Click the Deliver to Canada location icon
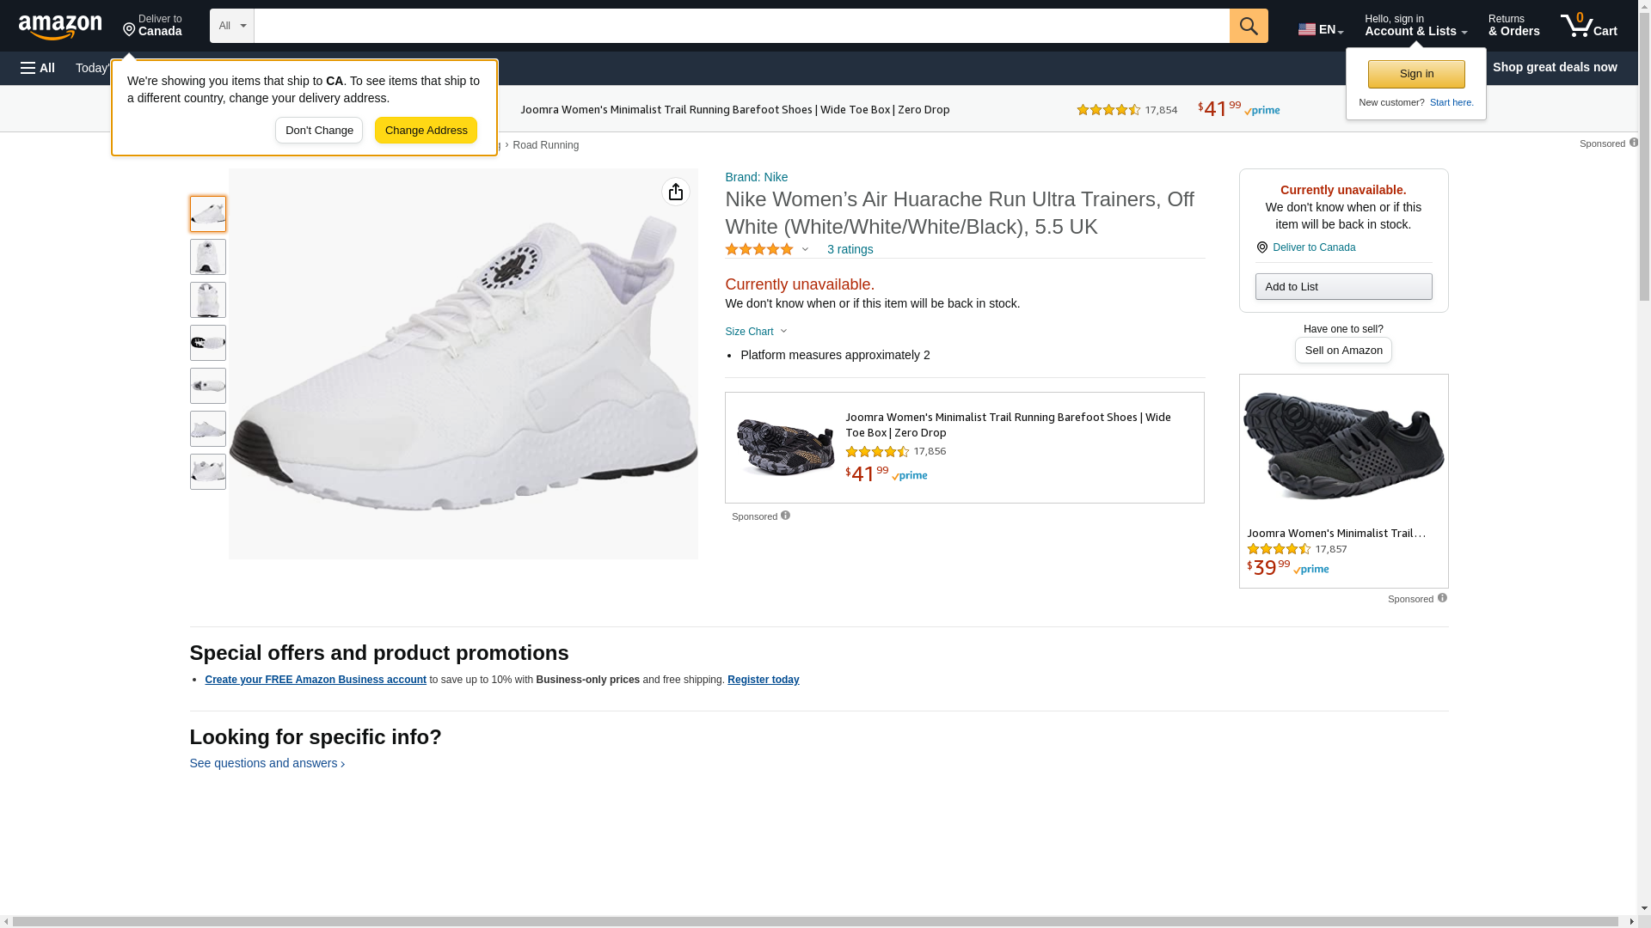Screen dimensions: 1651x928 click(1261, 247)
